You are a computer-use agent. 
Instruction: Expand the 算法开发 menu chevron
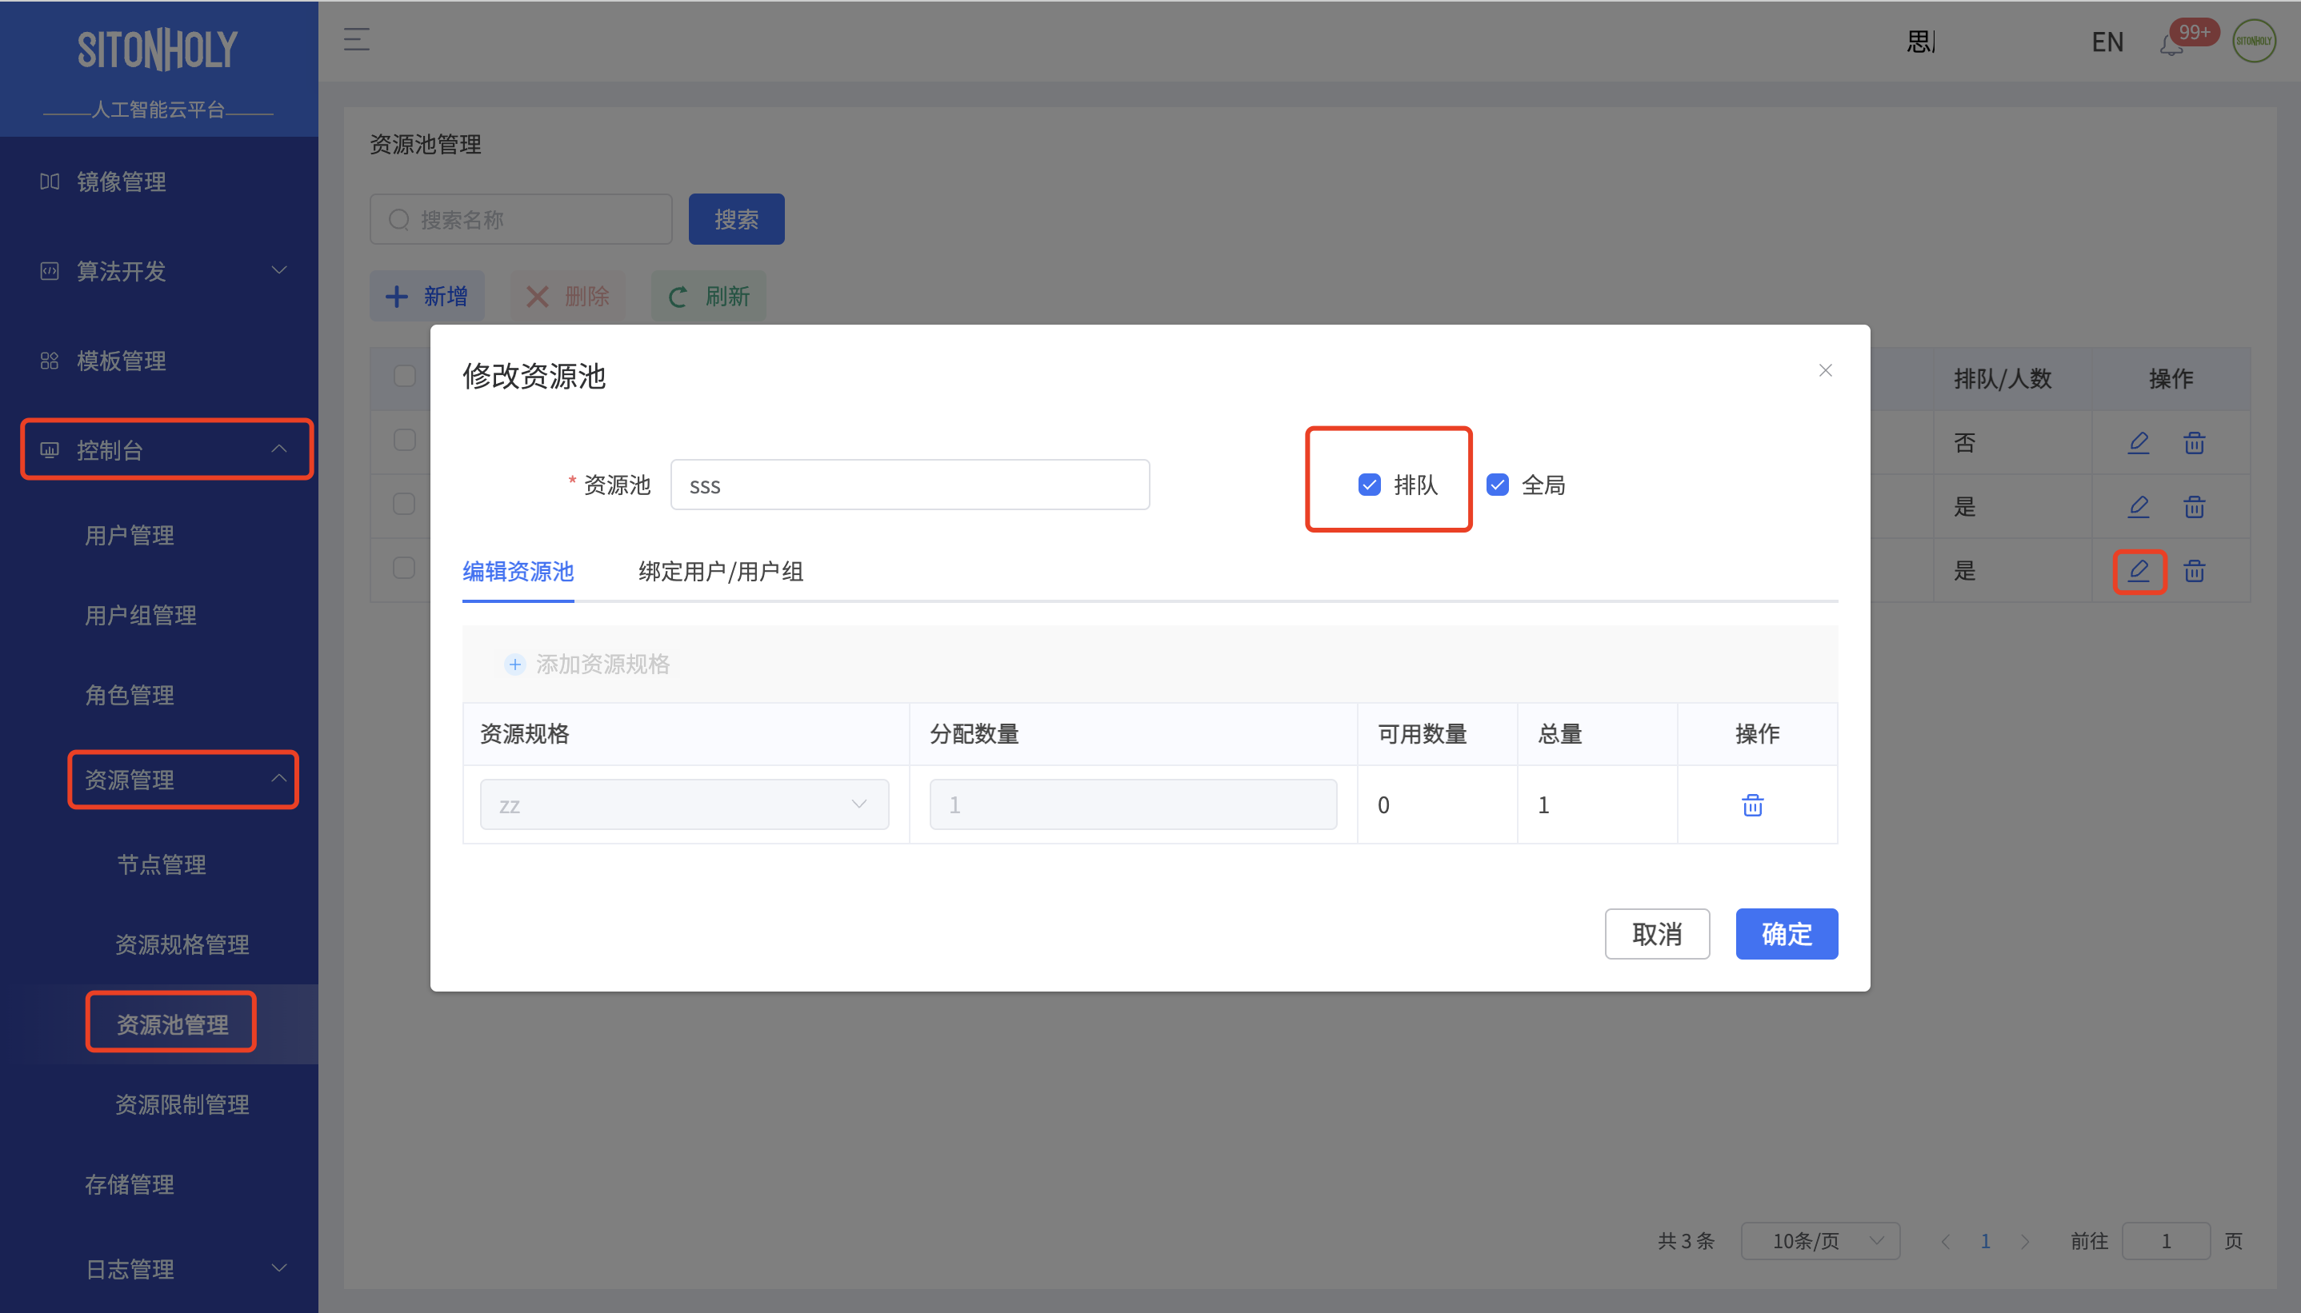click(279, 270)
